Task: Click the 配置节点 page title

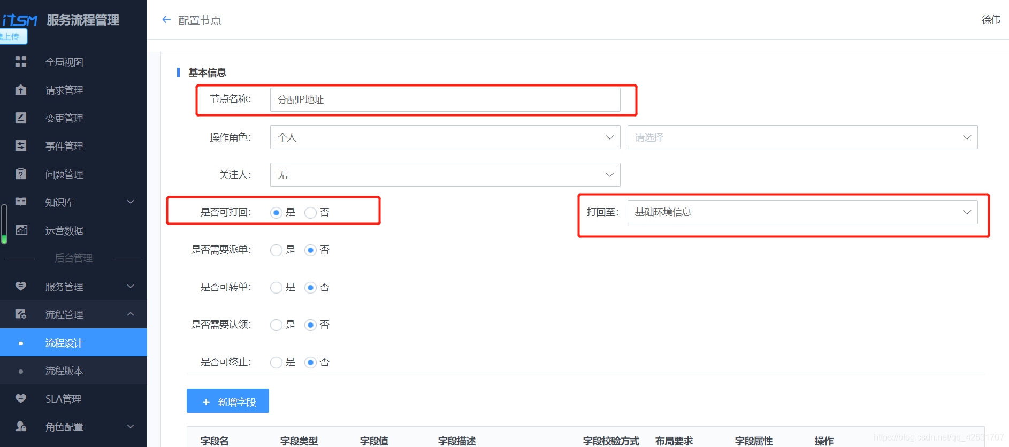Action: (200, 20)
